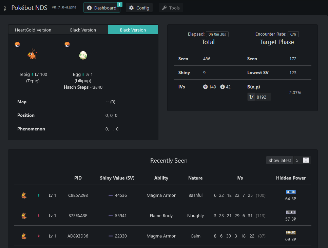Viewport: 328px width, 248px height.
Task: Click the 2.07% probability value
Action: click(295, 93)
